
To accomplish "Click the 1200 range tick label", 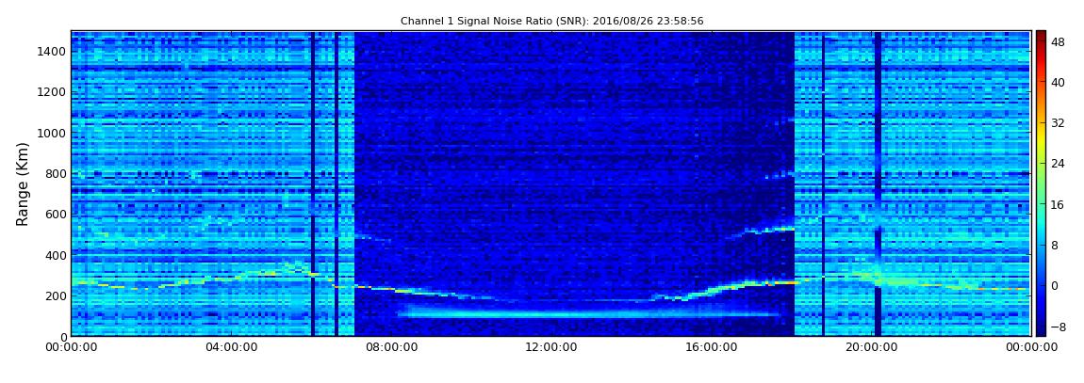I will (53, 92).
